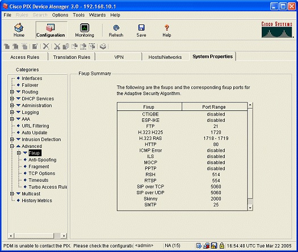Image resolution: width=298 pixels, height=252 pixels.
Task: Select Turbo Access Rules item
Action: click(x=48, y=187)
